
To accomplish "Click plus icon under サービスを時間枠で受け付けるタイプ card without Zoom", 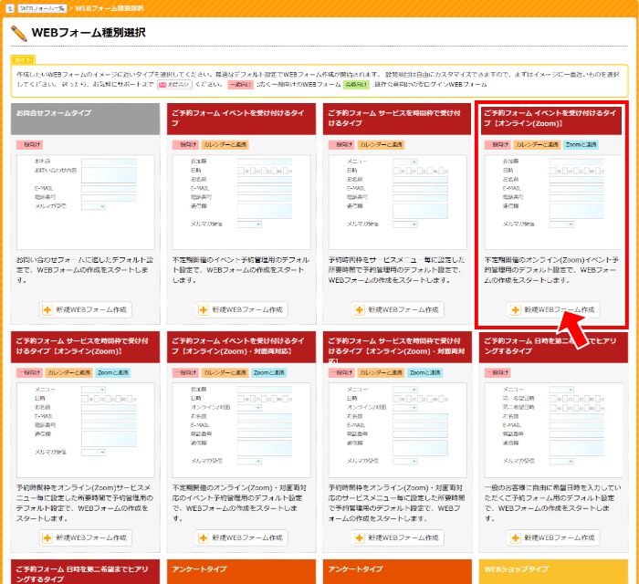I will 359,310.
